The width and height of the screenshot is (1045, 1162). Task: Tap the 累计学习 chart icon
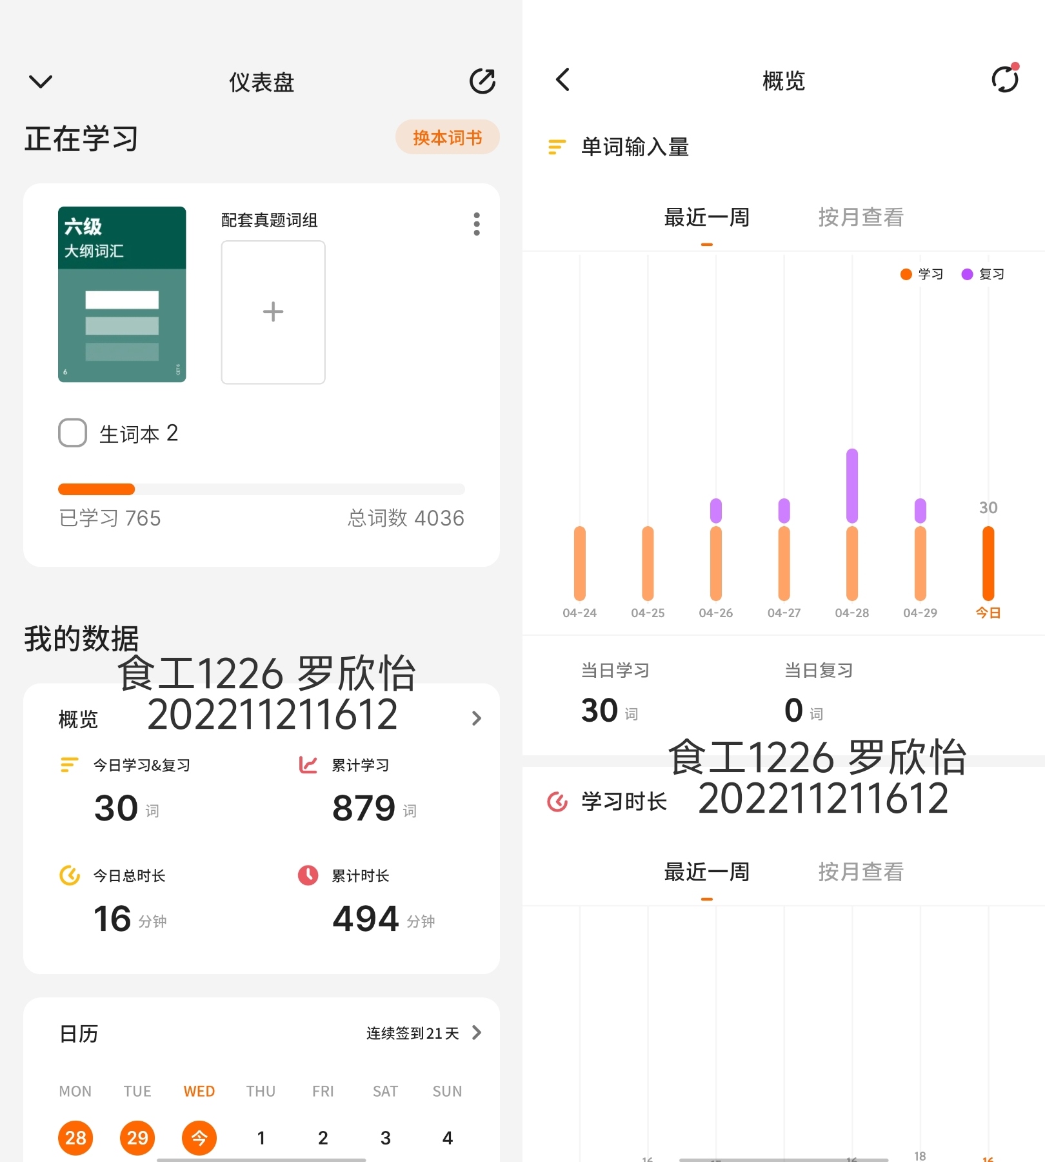[x=308, y=765]
